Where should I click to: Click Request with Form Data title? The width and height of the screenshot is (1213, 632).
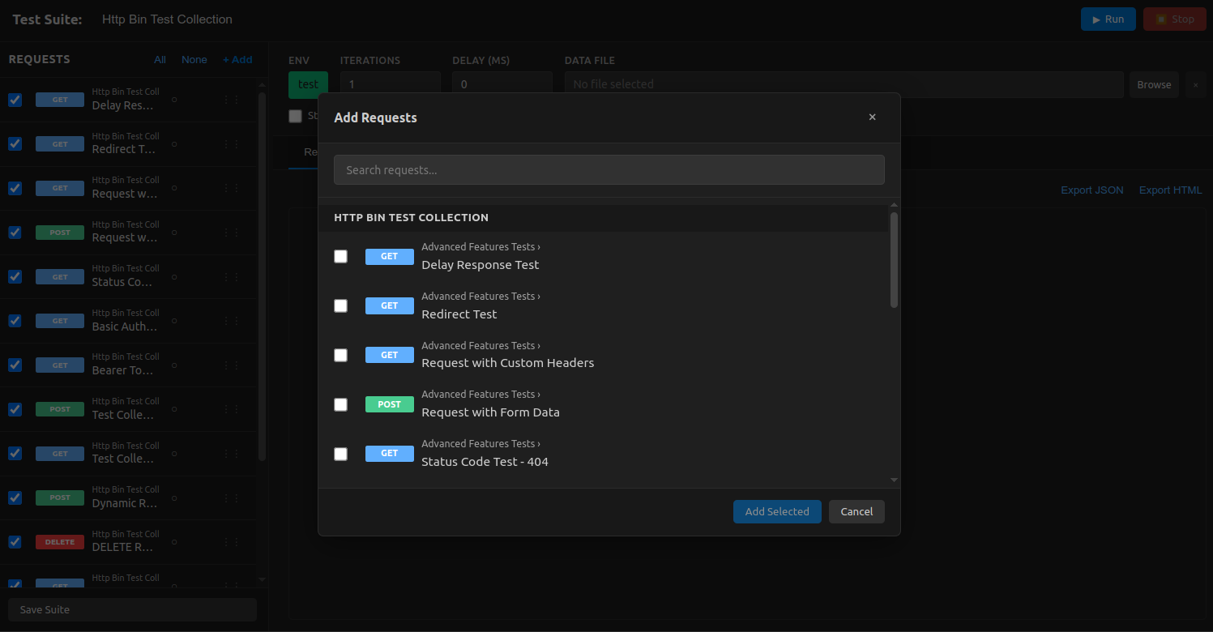point(490,412)
